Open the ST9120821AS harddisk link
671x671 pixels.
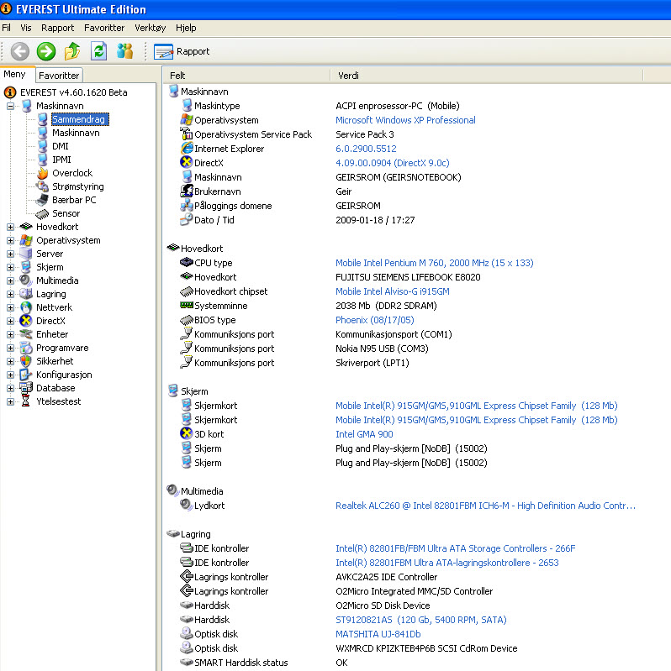click(421, 620)
